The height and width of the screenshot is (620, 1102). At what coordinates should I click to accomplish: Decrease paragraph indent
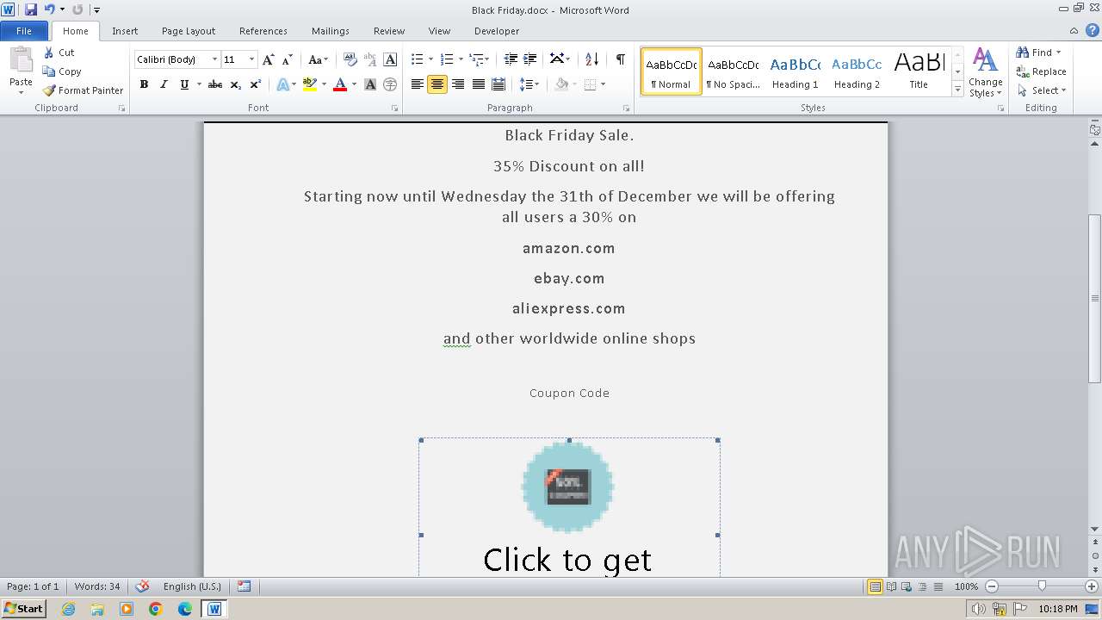click(x=511, y=59)
